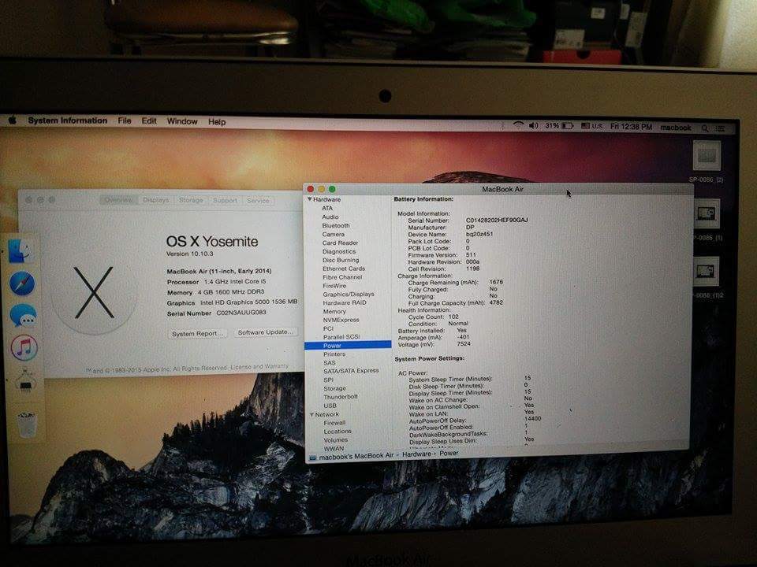Open System Information chip icon in Dock
This screenshot has height=567, width=757.
25,380
